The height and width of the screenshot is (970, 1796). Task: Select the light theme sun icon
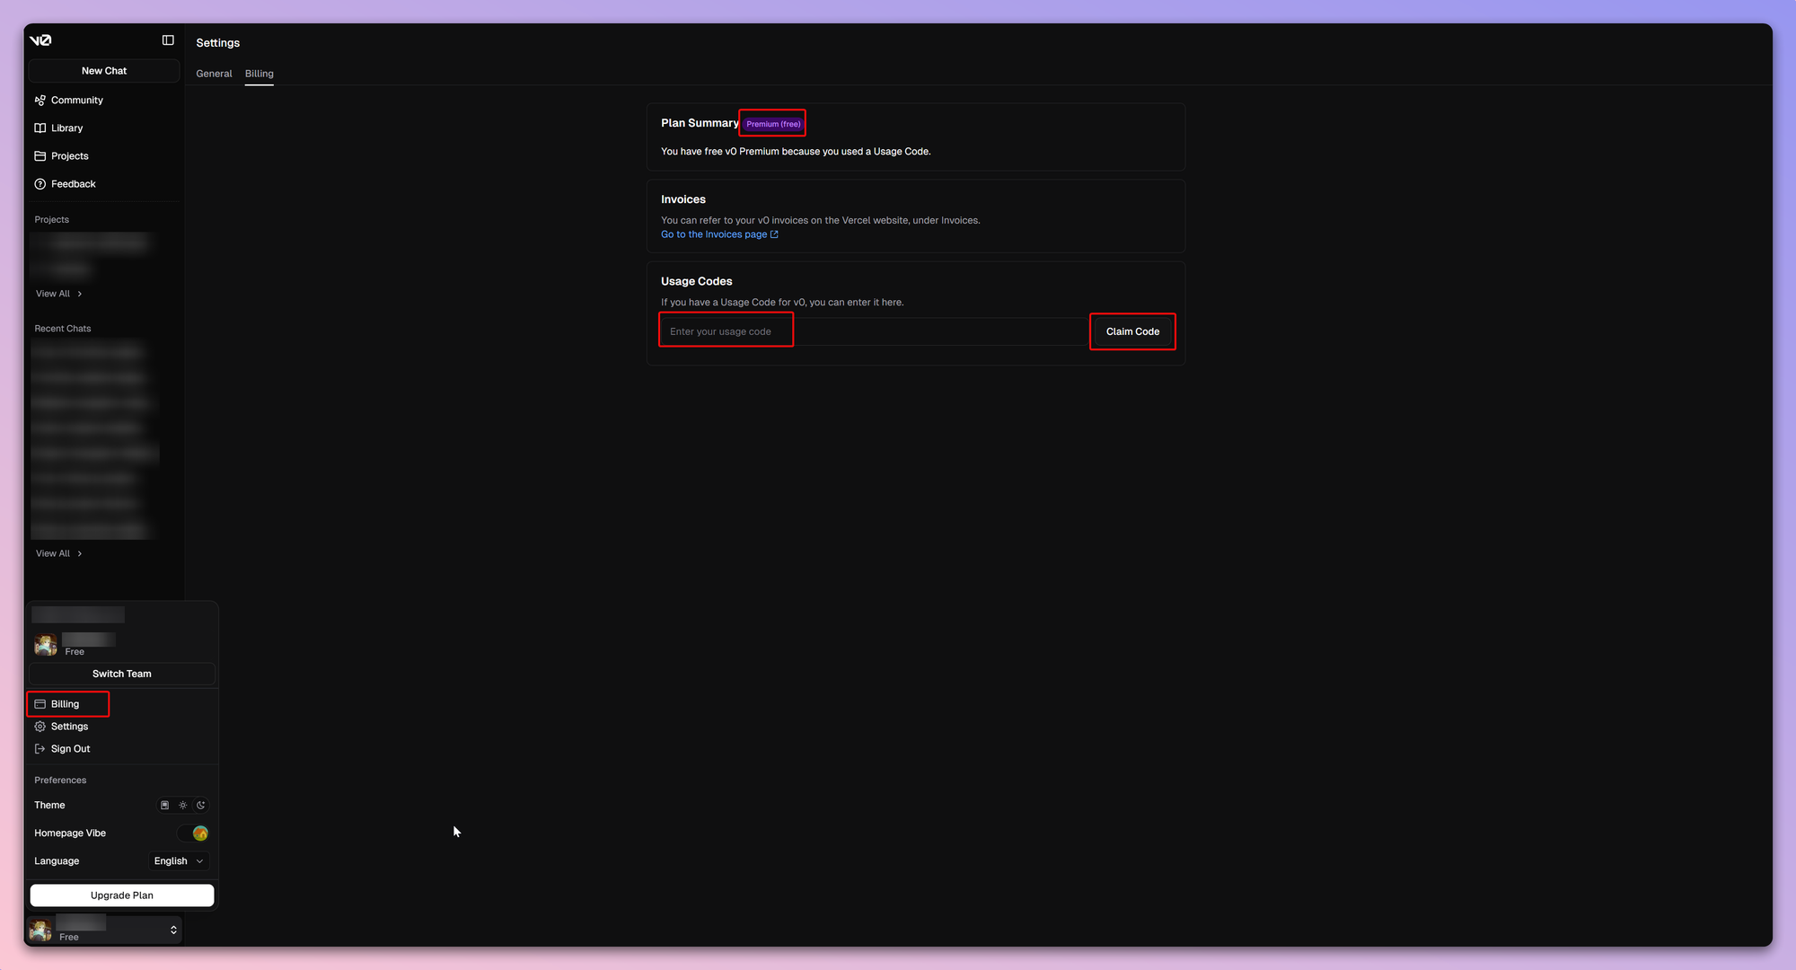183,806
